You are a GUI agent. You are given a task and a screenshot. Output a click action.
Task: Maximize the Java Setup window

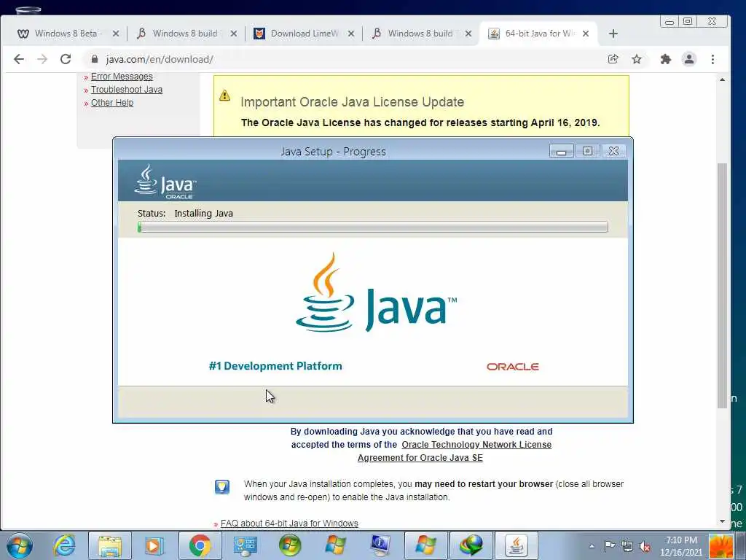pos(588,151)
